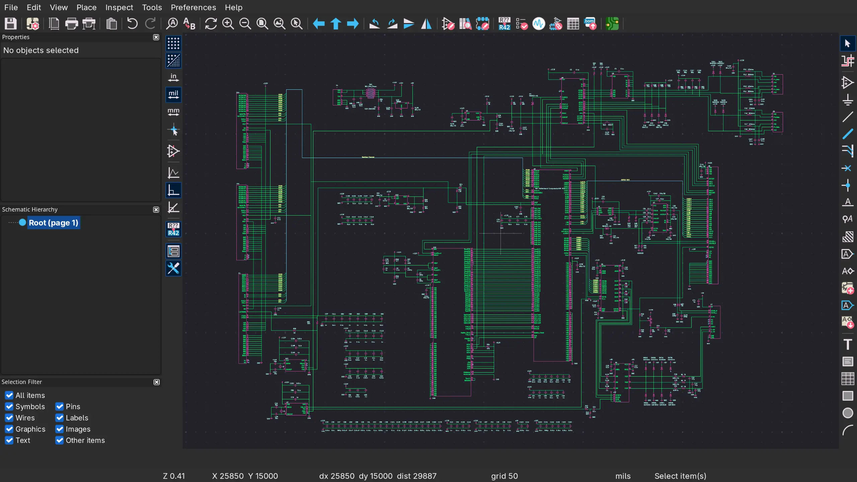Open the Symbol Editor
Image resolution: width=857 pixels, height=482 pixels.
point(448,24)
